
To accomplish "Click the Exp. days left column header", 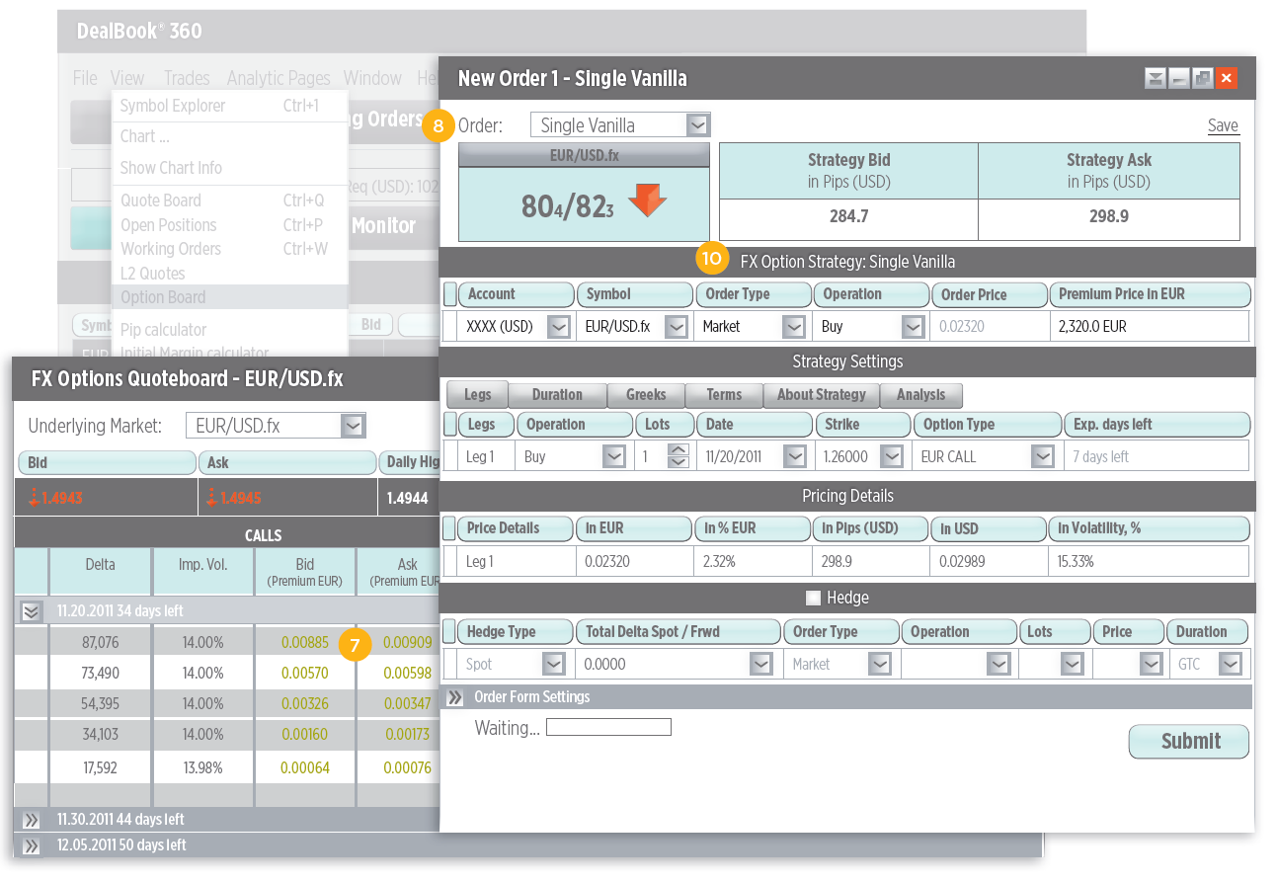I will point(1157,425).
